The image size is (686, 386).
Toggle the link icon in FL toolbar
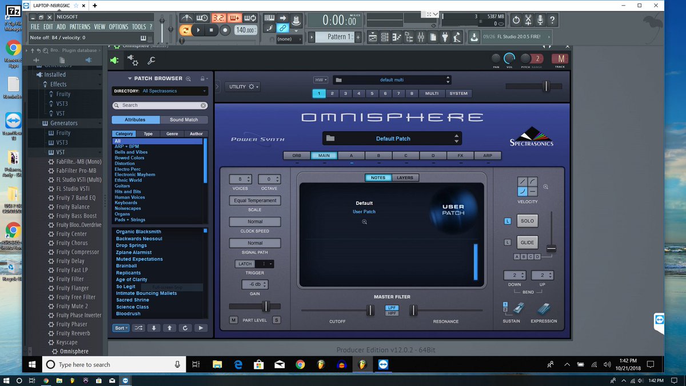tap(282, 27)
